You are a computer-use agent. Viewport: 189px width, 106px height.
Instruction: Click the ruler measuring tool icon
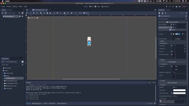[x=50, y=13]
